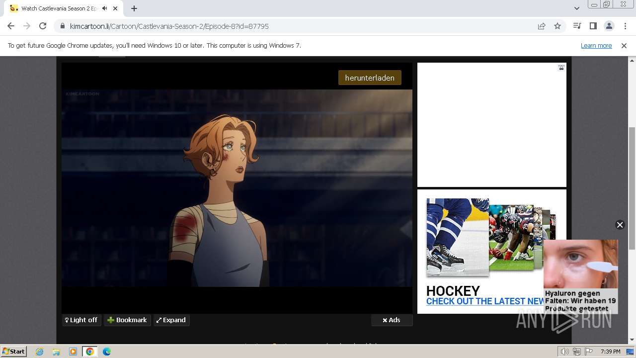Select the Watch Castlevania Season 2 tab
Viewport: 636px width, 358px height.
click(65, 8)
